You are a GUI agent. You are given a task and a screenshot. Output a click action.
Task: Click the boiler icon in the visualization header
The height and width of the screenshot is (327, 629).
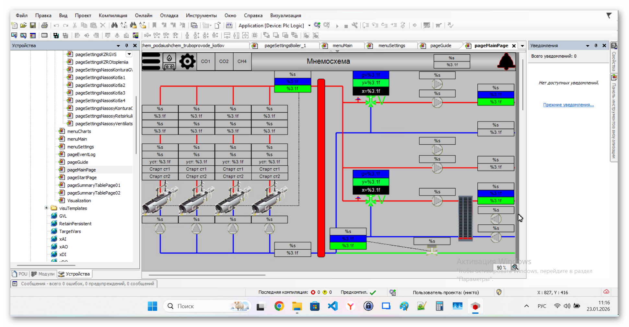[169, 62]
